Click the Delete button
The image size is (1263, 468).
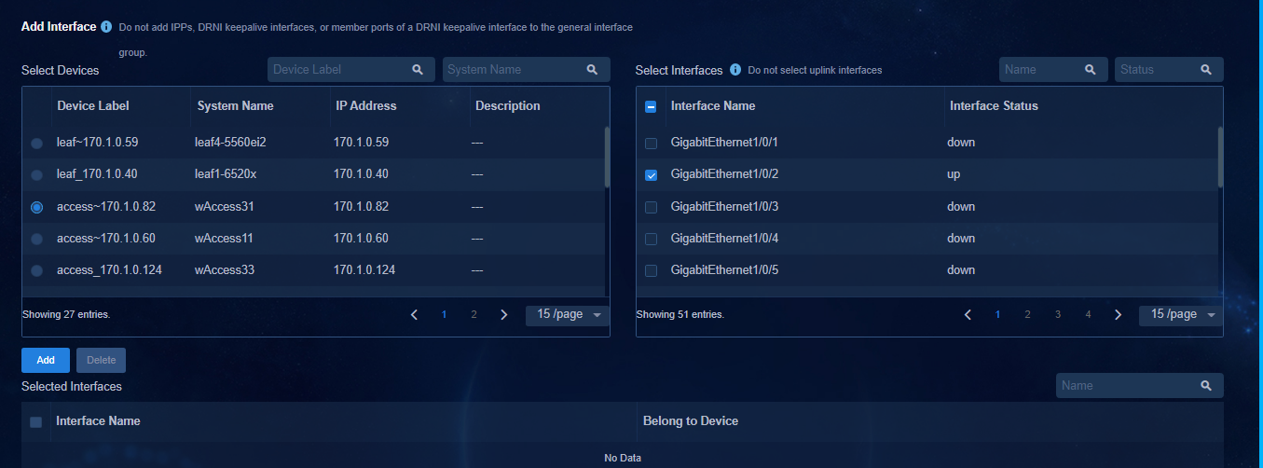click(x=101, y=360)
